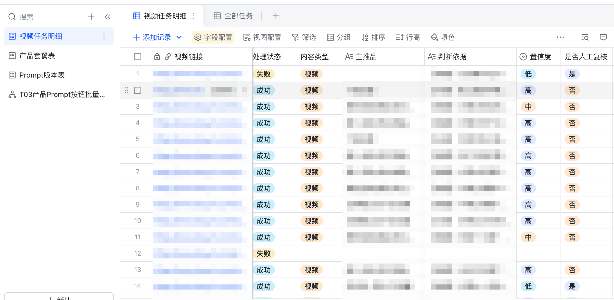Collapse the sidebar with double chevron icon
Viewport: 614px width, 300px height.
pos(108,17)
